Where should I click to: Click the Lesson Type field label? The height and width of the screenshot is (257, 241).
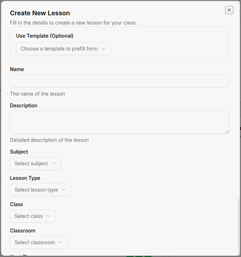[25, 178]
